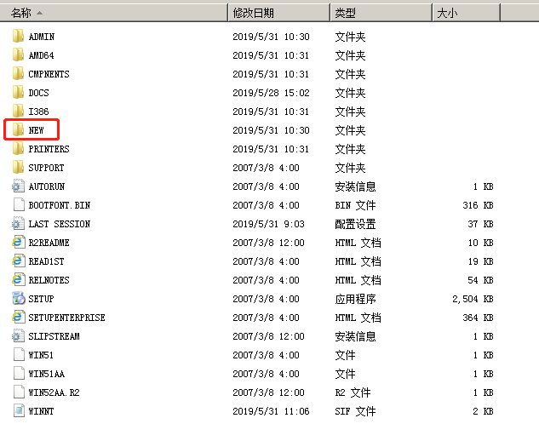This screenshot has height=441, width=539.
Task: Click the LAST SESSION config file icon
Action: coord(19,224)
